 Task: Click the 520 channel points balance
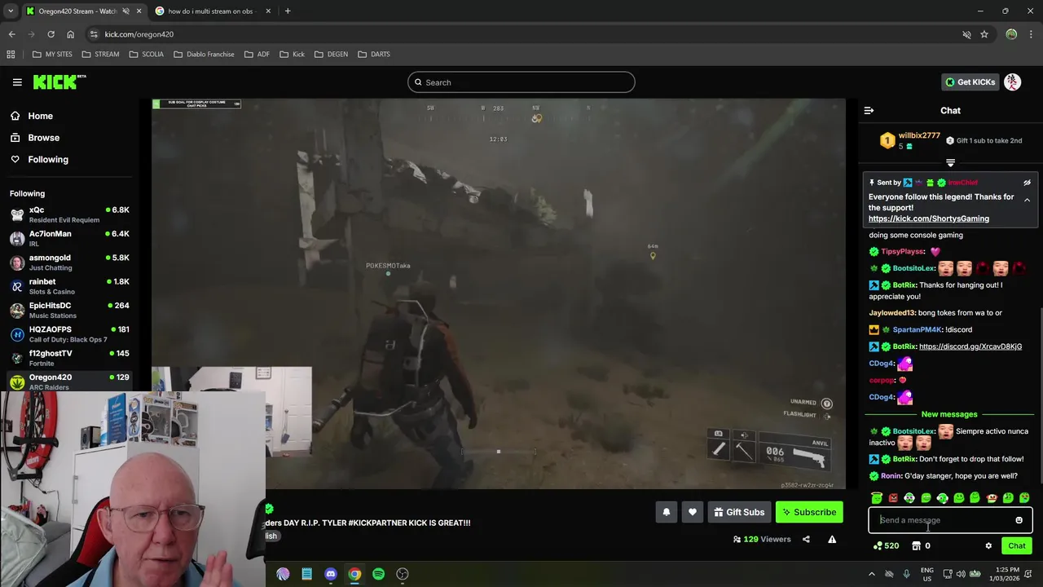point(886,546)
